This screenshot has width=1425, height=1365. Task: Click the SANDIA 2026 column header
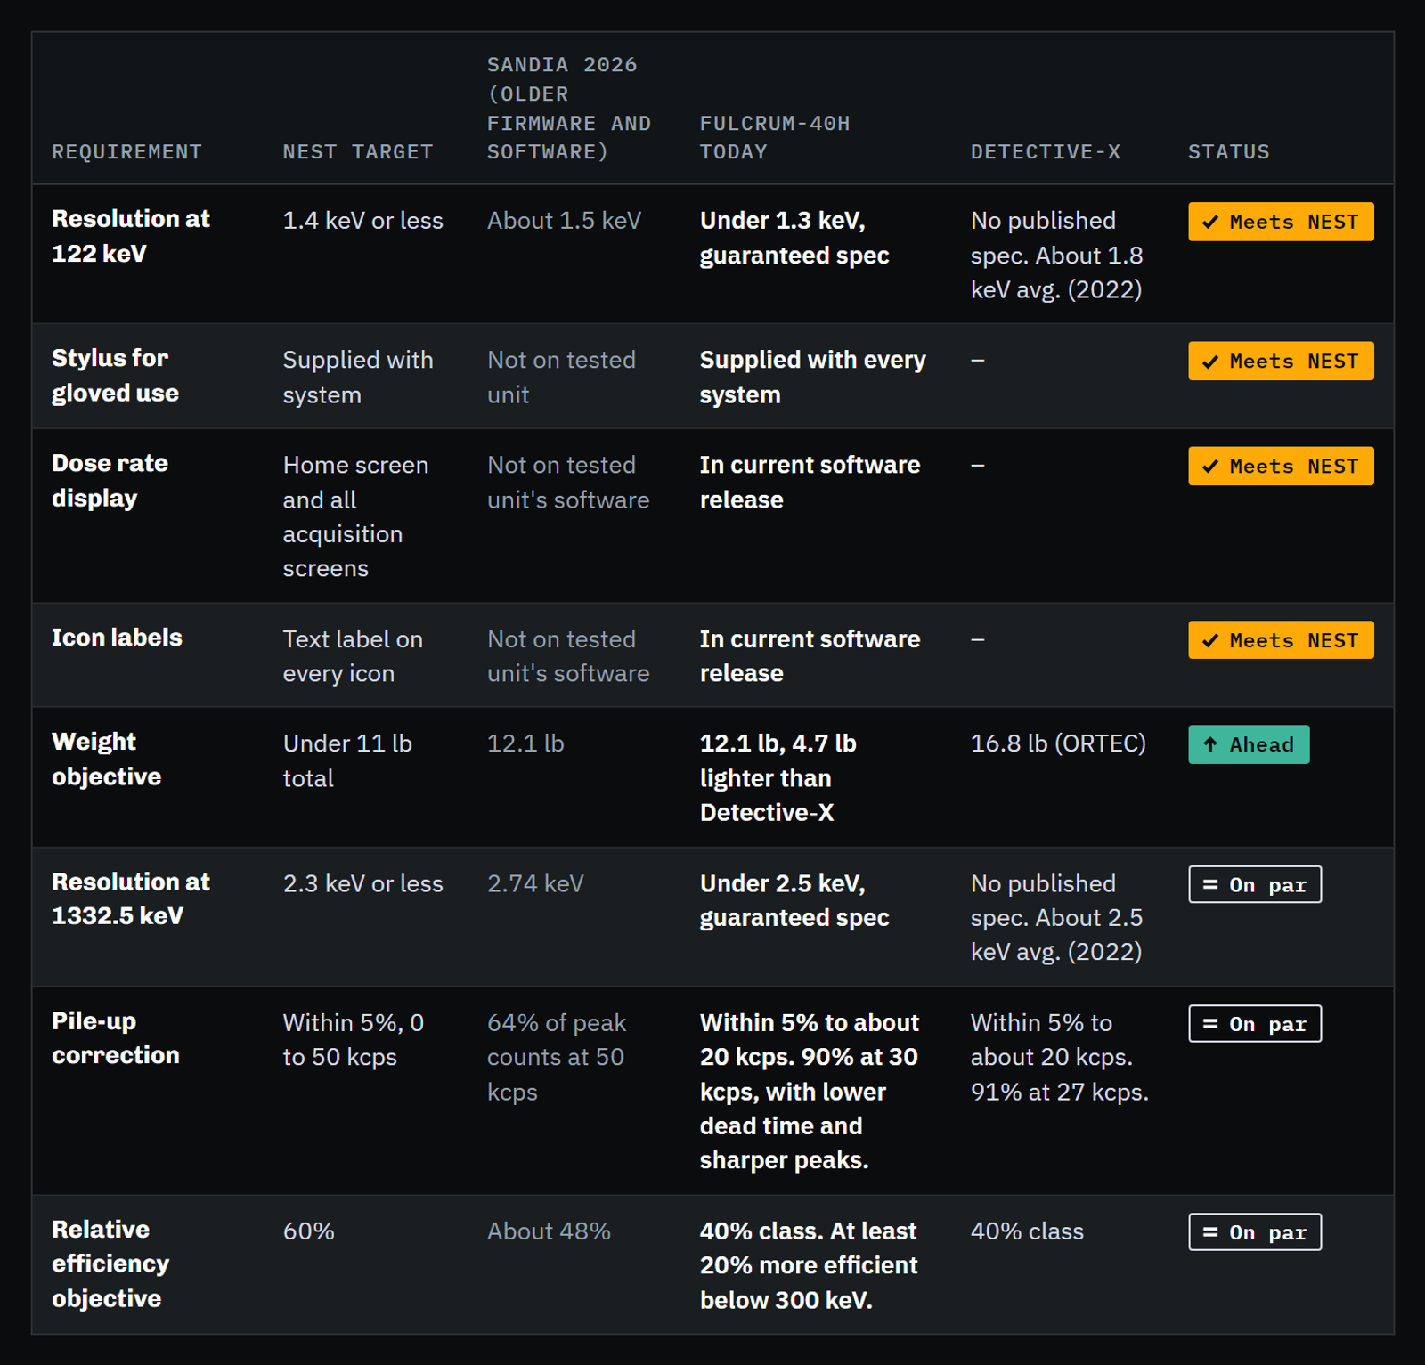click(569, 109)
